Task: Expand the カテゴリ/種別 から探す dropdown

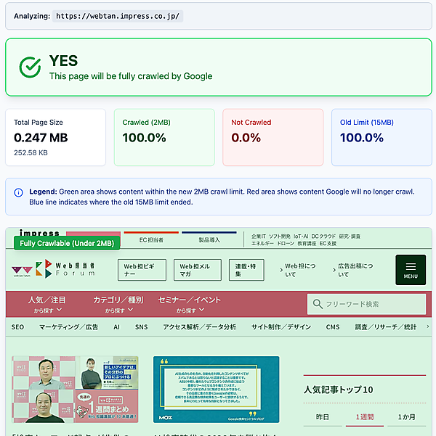Action: click(x=118, y=304)
